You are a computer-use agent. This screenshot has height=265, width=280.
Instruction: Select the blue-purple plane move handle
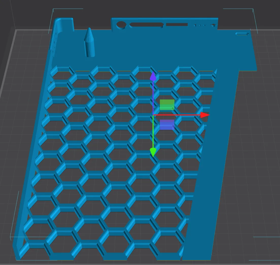[167, 124]
